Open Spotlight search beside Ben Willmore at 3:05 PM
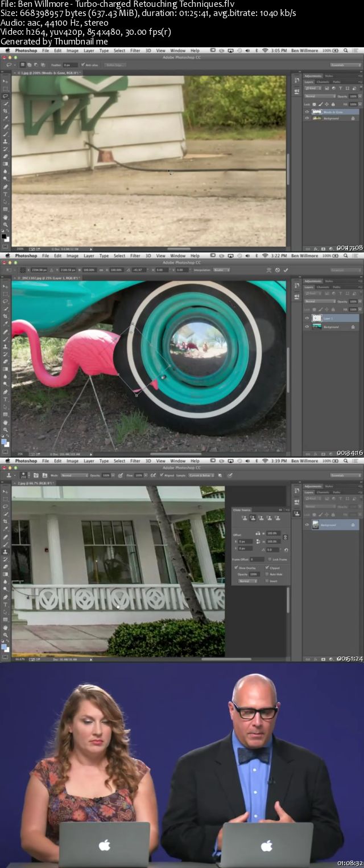 pyautogui.click(x=345, y=50)
